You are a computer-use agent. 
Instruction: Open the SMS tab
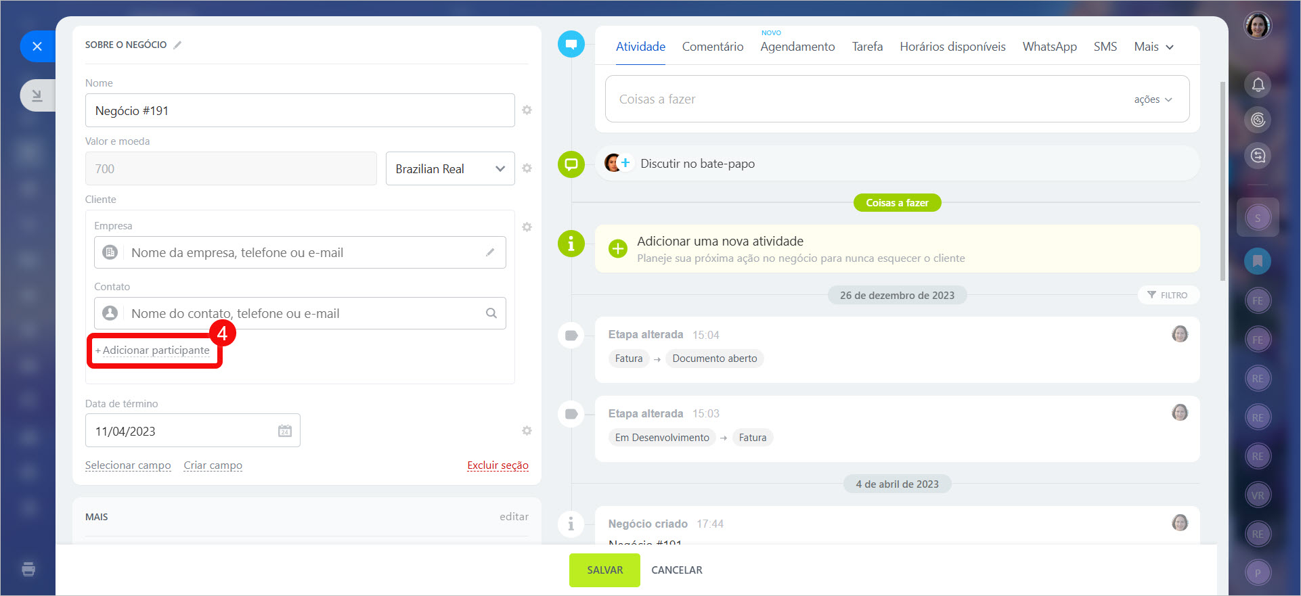pos(1105,47)
